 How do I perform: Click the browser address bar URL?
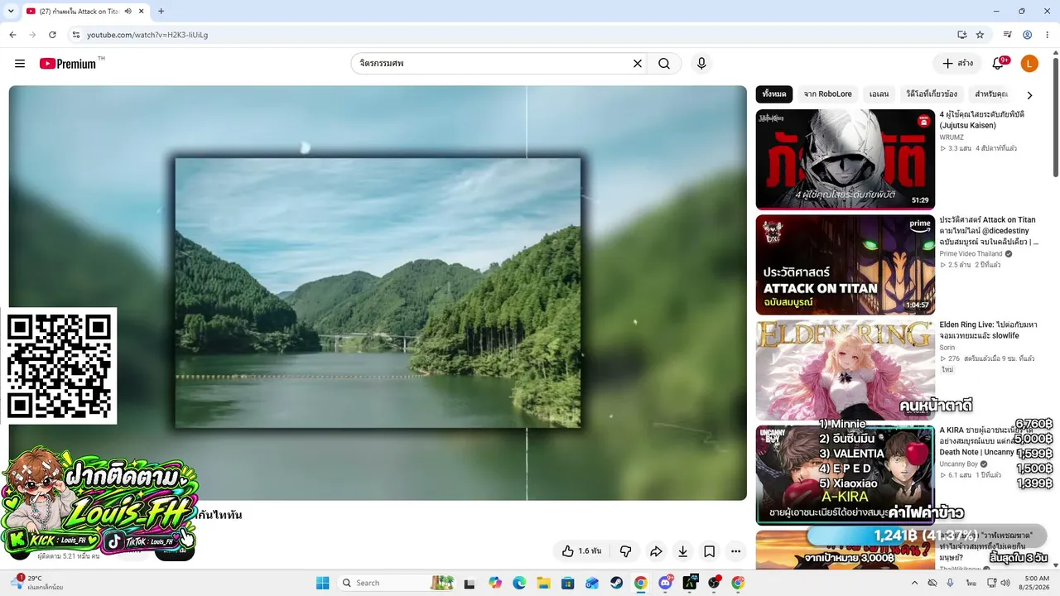pyautogui.click(x=147, y=35)
